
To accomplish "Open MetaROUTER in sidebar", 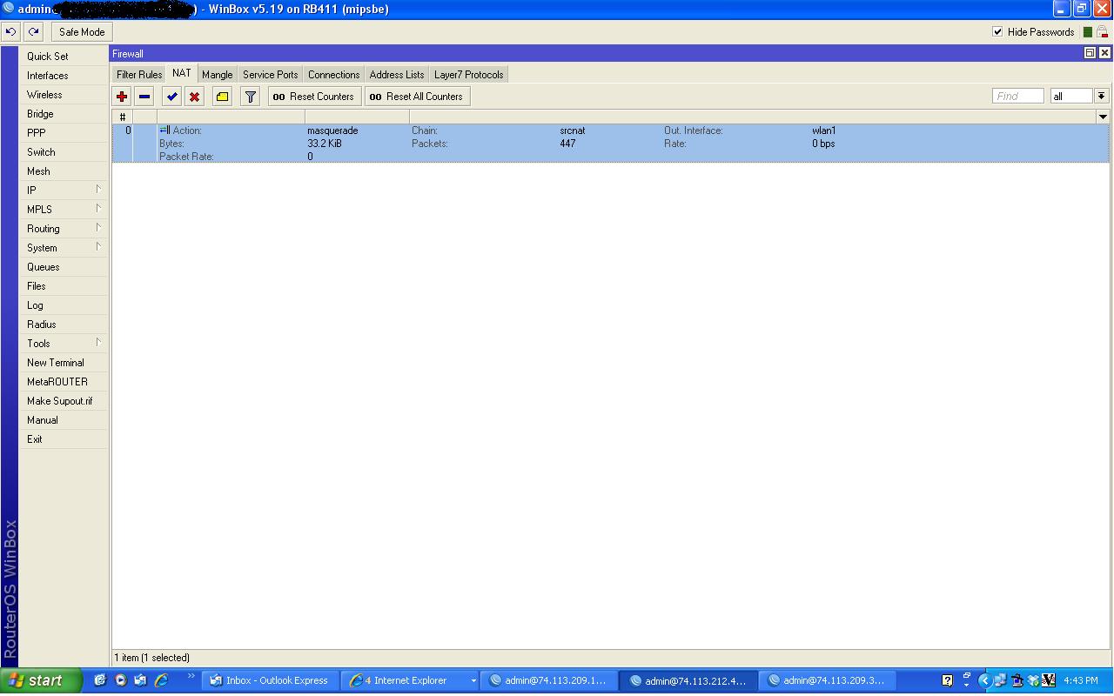I will tap(64, 381).
